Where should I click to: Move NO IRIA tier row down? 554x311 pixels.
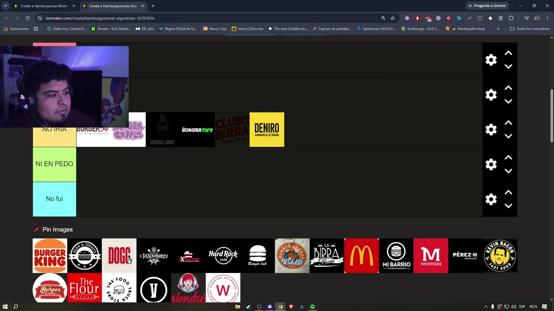[x=508, y=136]
